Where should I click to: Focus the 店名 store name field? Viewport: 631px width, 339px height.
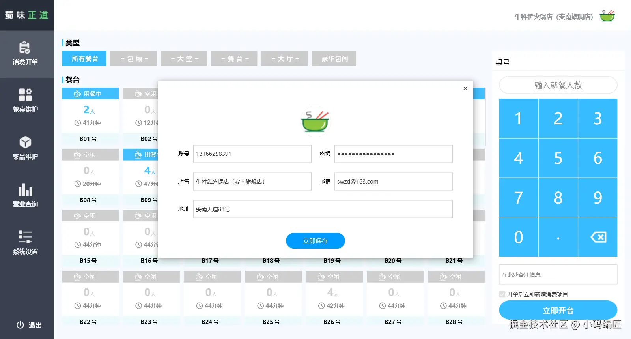(x=252, y=182)
